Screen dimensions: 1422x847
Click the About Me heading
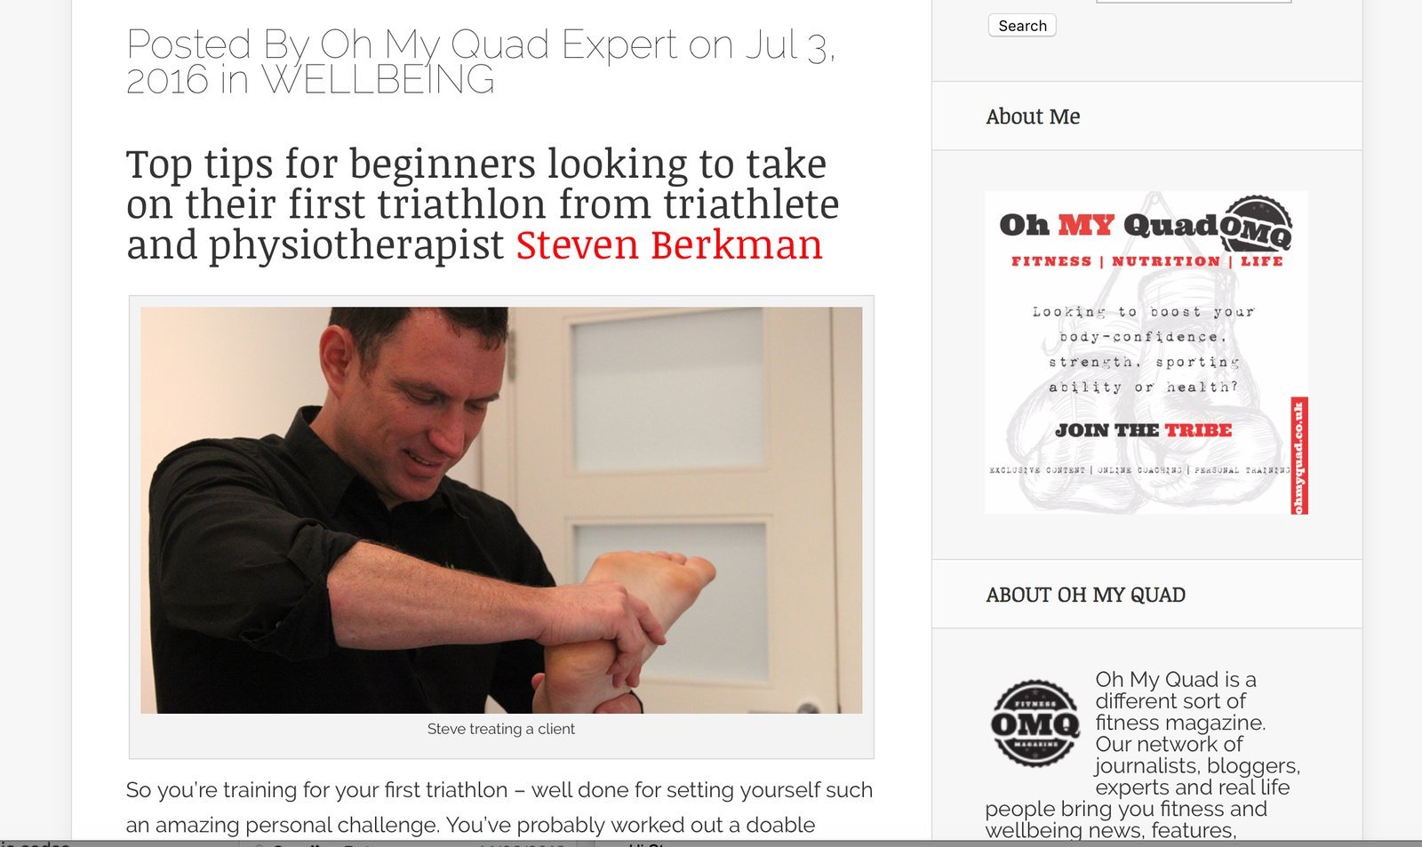coord(1033,116)
